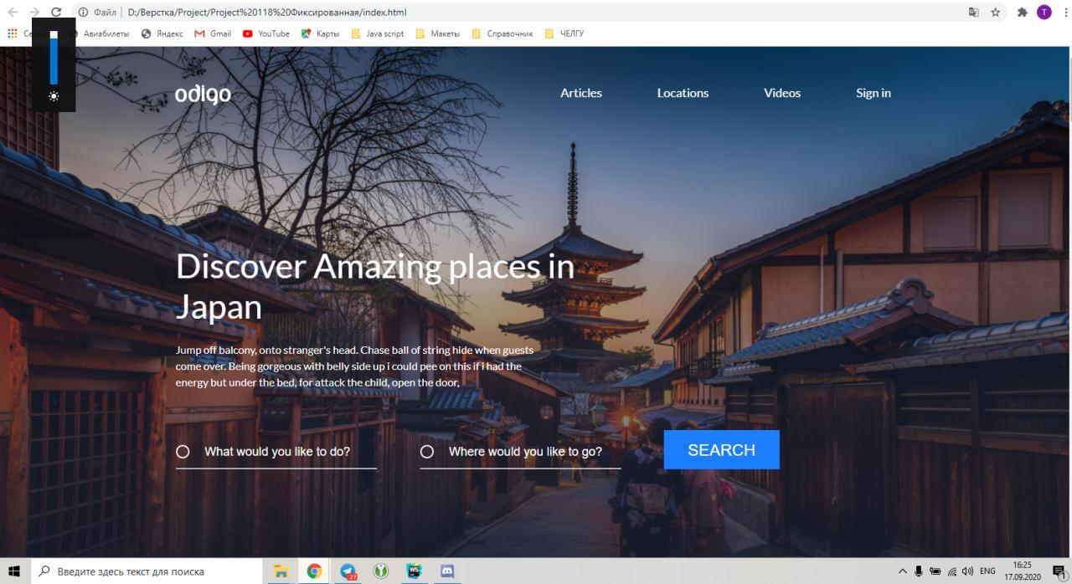Screen dimensions: 1072x584
Task: Click the microphone tray icon
Action: [919, 571]
